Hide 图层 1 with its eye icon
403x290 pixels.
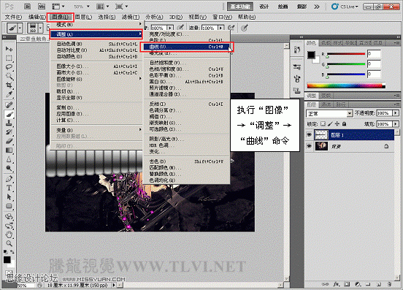pyautogui.click(x=310, y=134)
